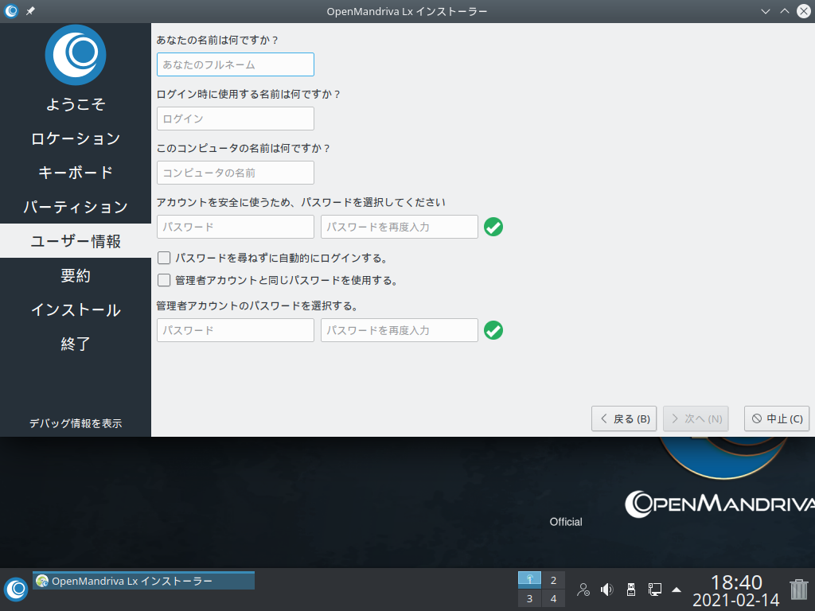Enable auto-login without password checkbox
Image resolution: width=815 pixels, height=611 pixels.
pos(164,258)
